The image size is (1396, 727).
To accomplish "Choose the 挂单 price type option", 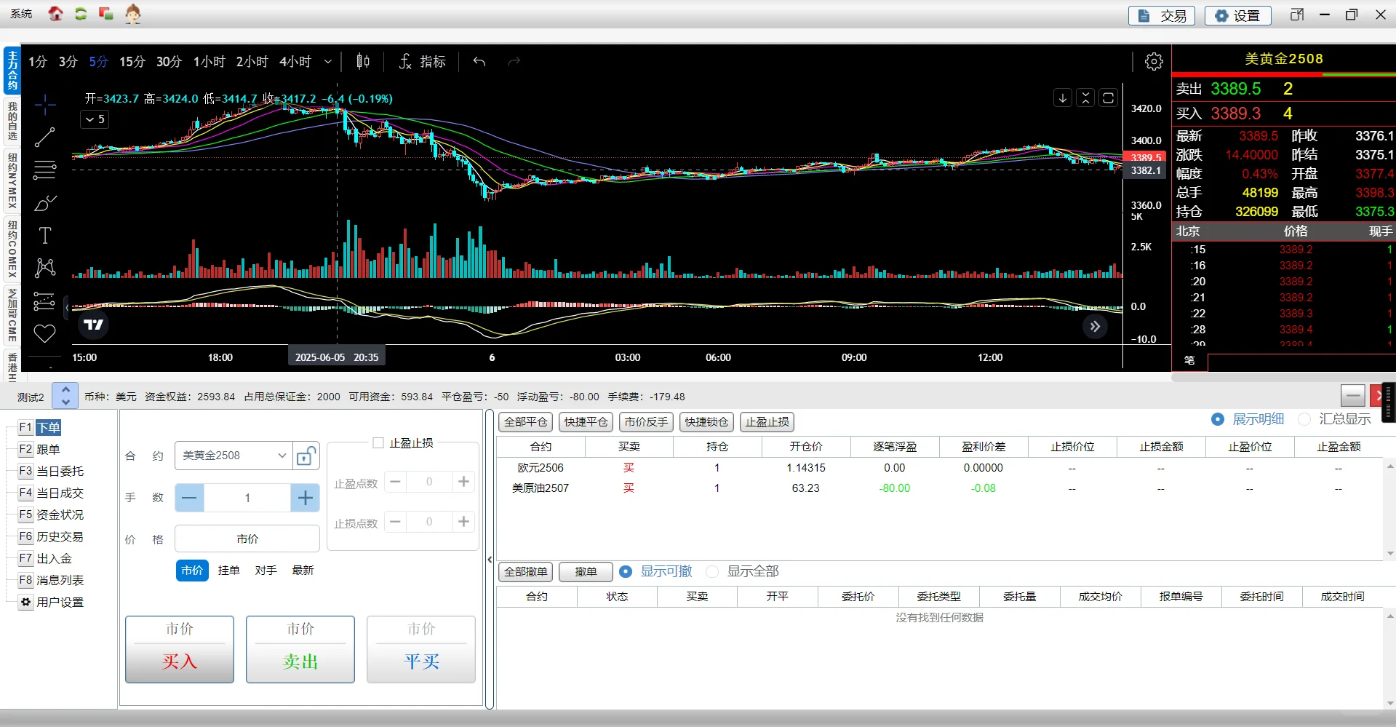I will tap(229, 571).
